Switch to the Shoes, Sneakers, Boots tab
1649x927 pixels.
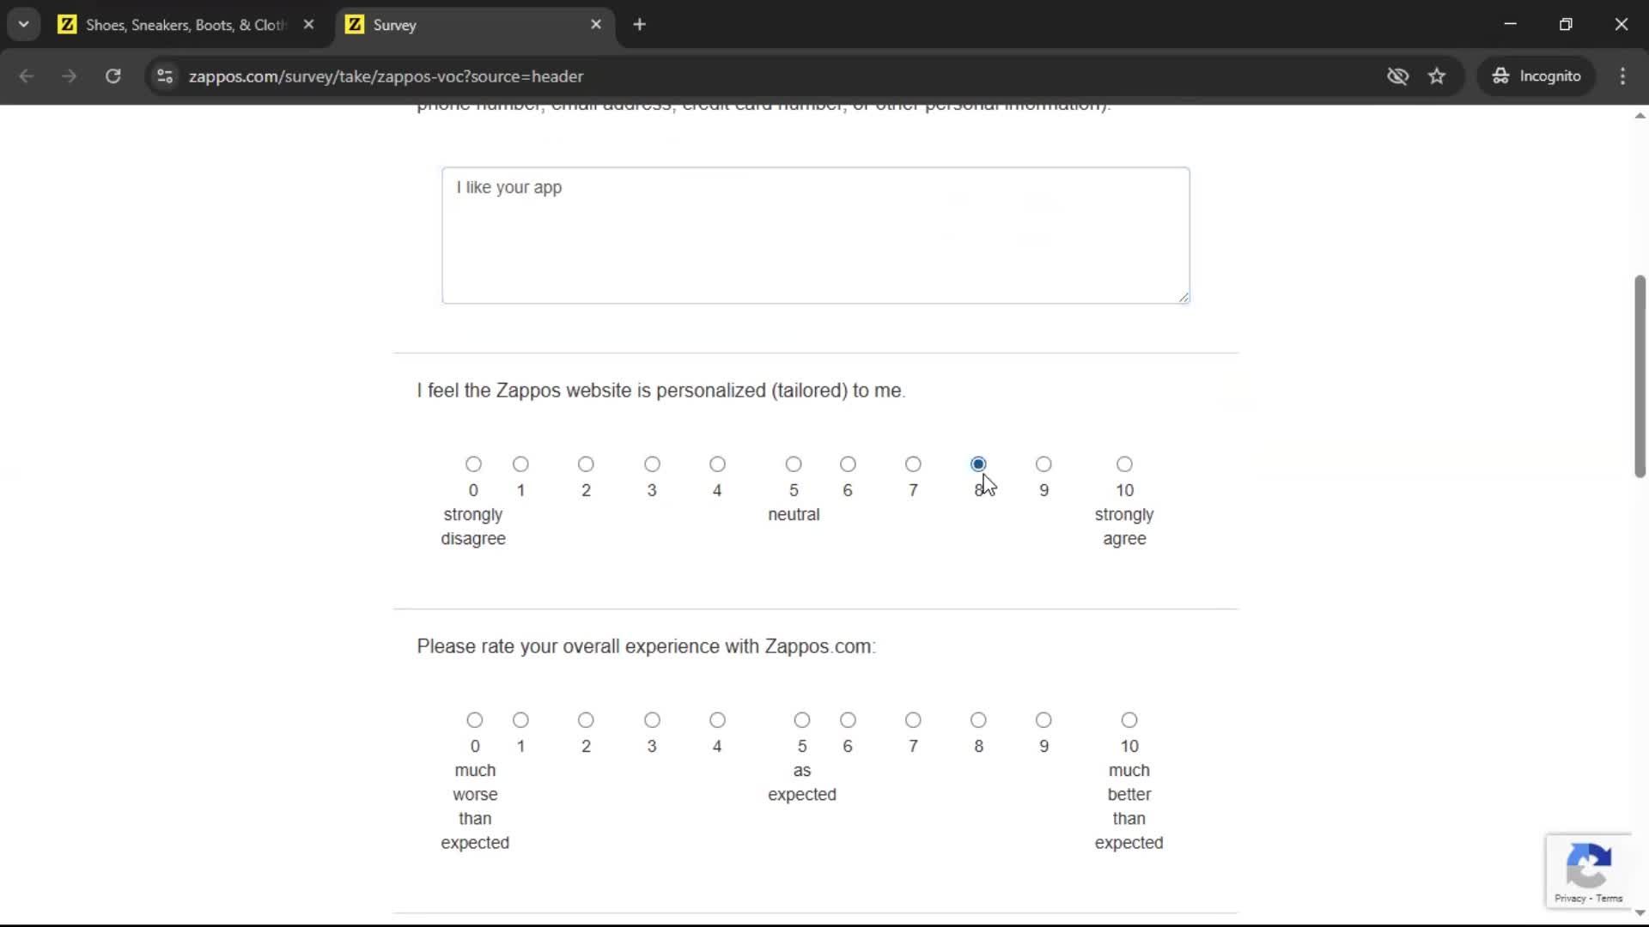(187, 25)
